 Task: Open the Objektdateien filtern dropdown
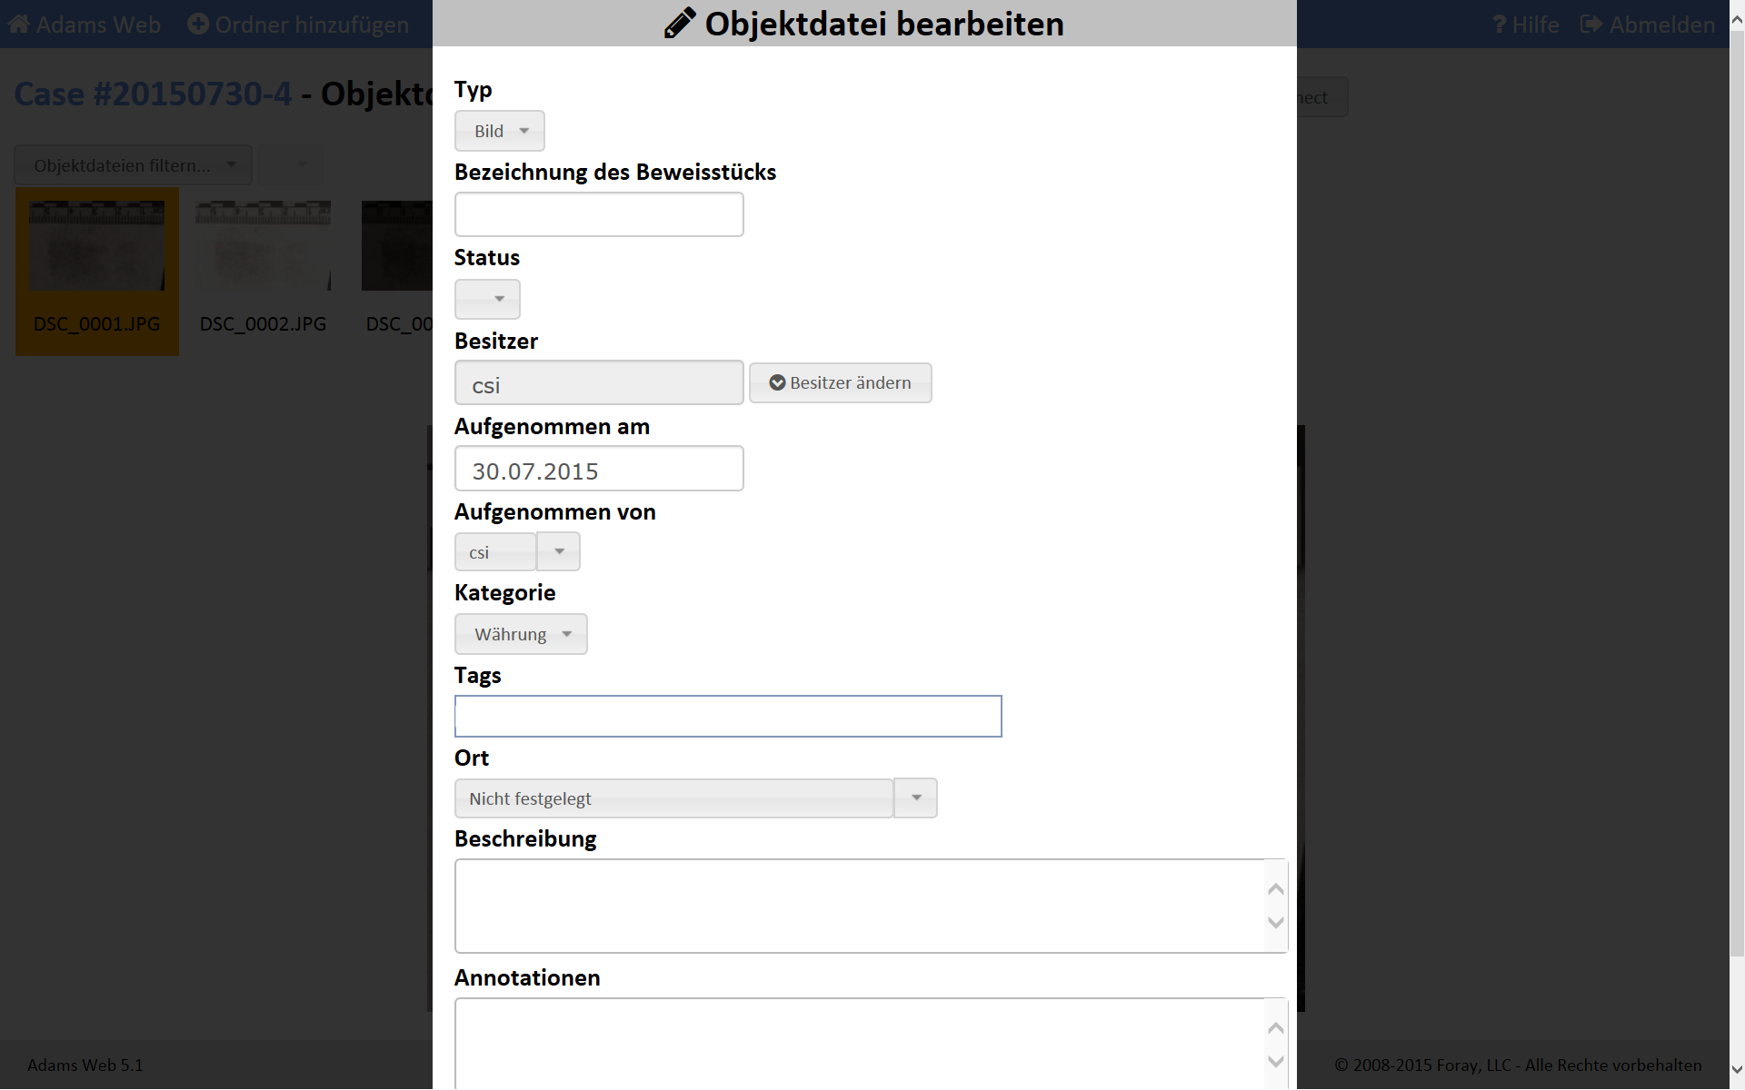134,165
